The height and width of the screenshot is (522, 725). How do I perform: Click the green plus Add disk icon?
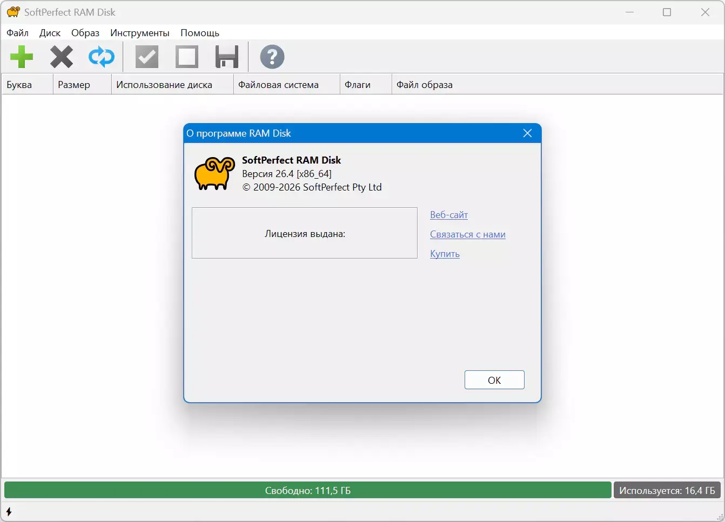22,57
